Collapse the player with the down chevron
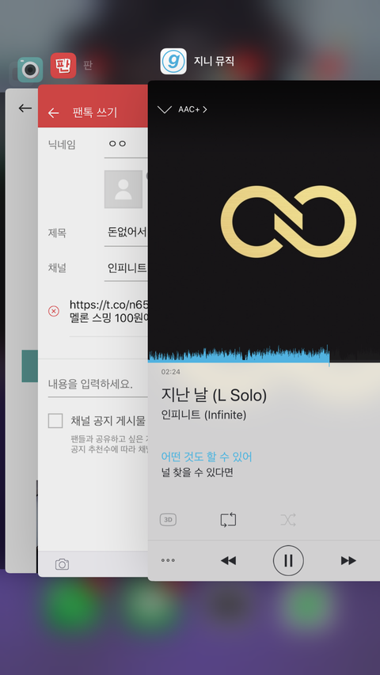 [x=165, y=109]
